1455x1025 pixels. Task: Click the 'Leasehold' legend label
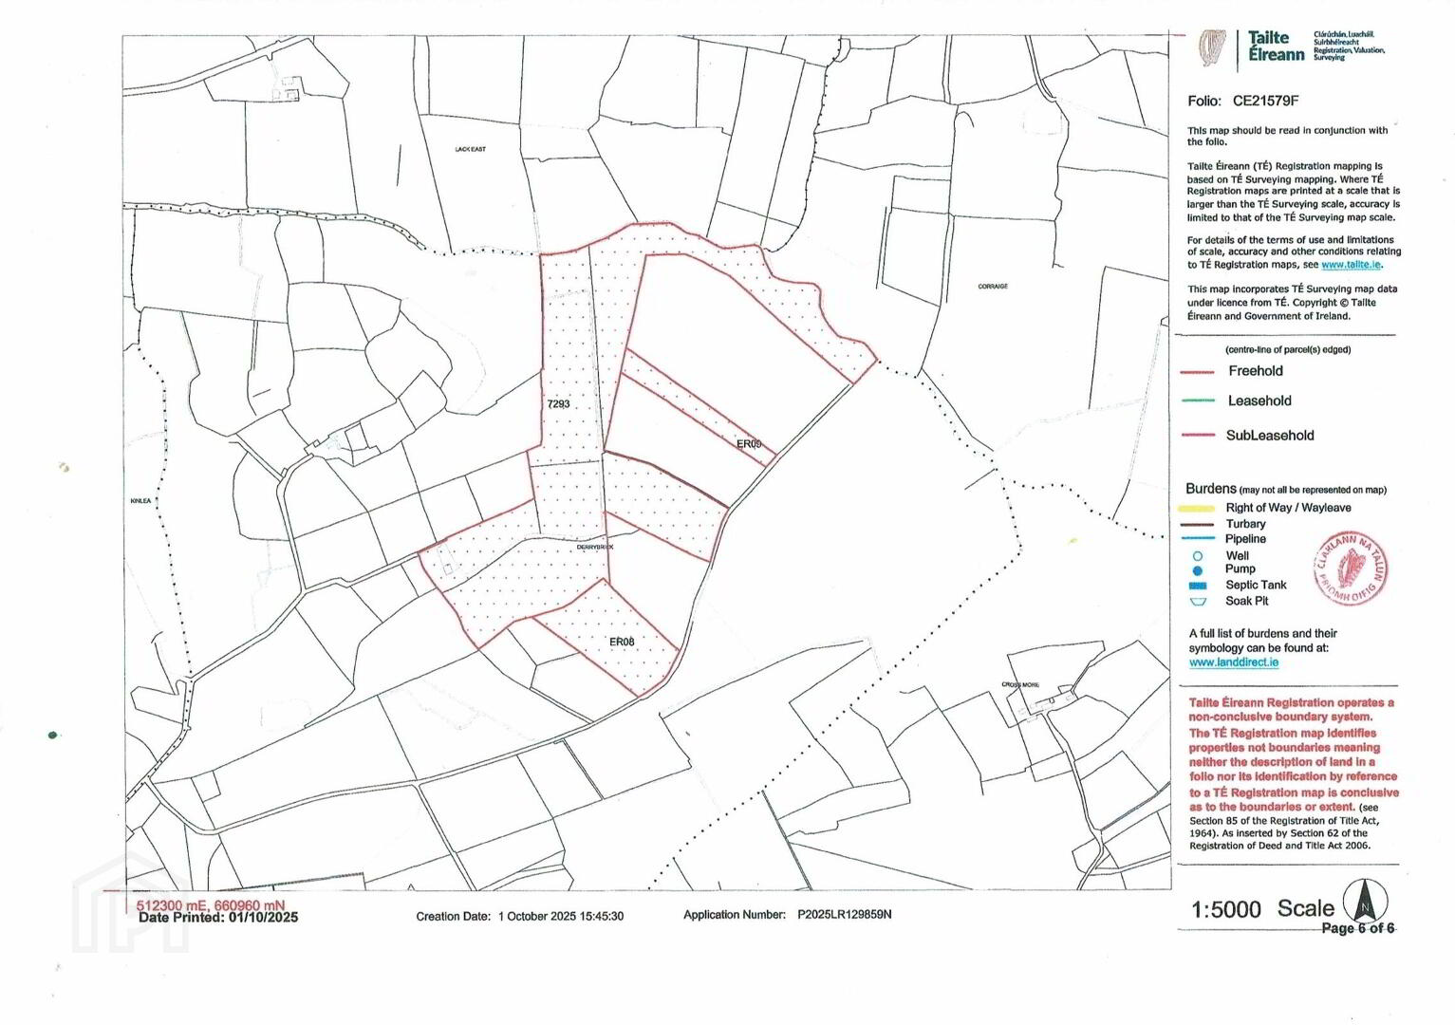click(1259, 401)
